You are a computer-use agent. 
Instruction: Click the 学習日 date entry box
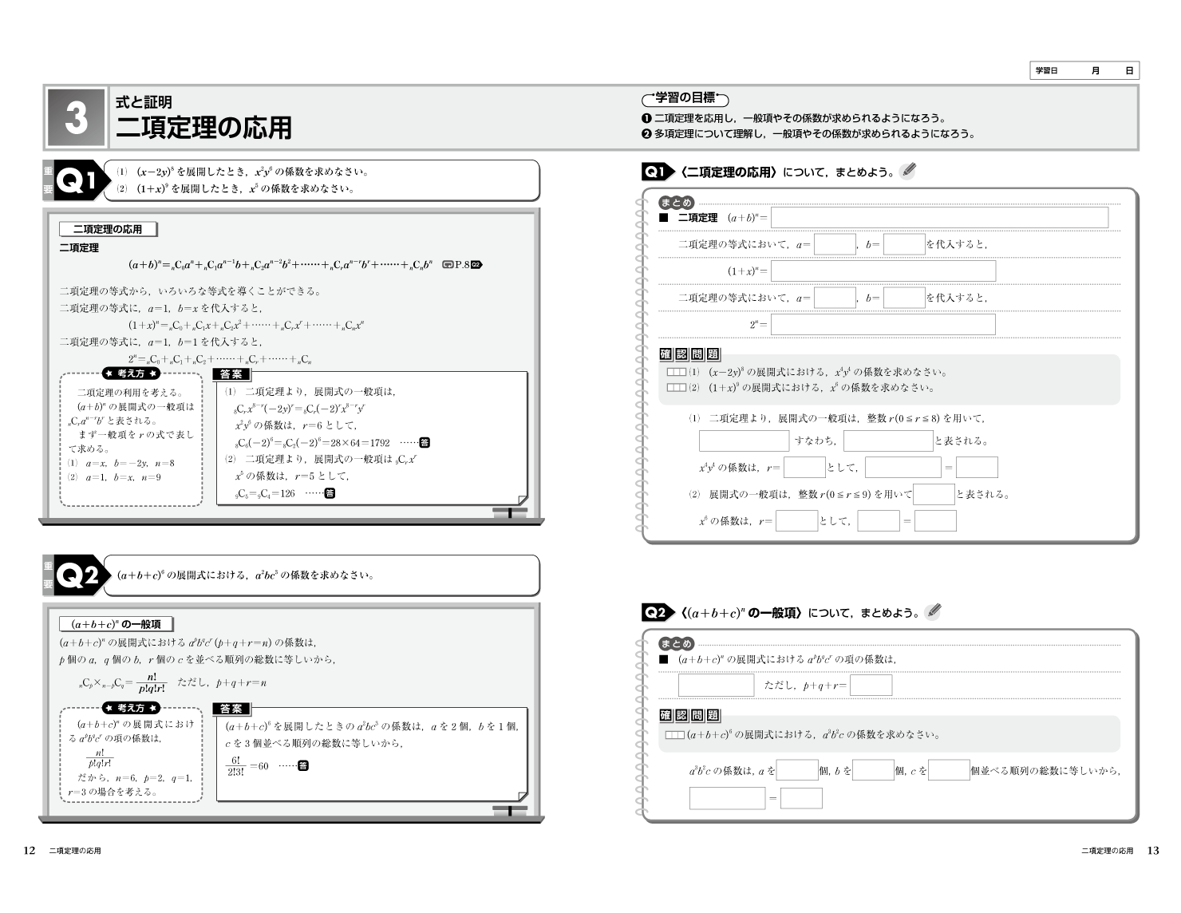pyautogui.click(x=1085, y=71)
